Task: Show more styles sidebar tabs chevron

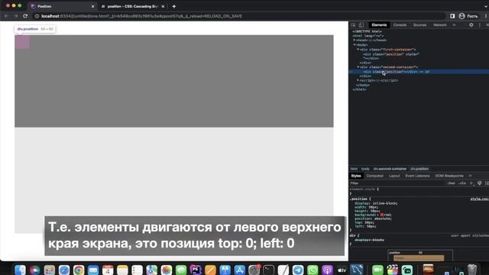Action: point(471,176)
